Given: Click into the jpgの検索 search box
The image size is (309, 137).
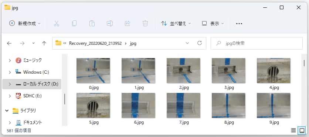Looking at the screenshot, I should [x=257, y=43].
